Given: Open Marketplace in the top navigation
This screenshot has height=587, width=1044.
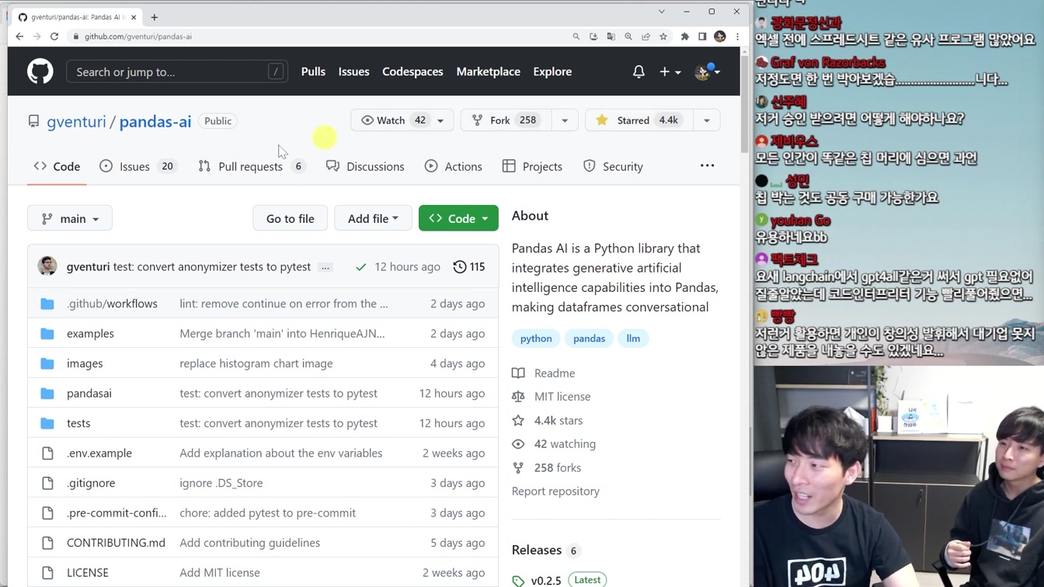Looking at the screenshot, I should point(489,71).
